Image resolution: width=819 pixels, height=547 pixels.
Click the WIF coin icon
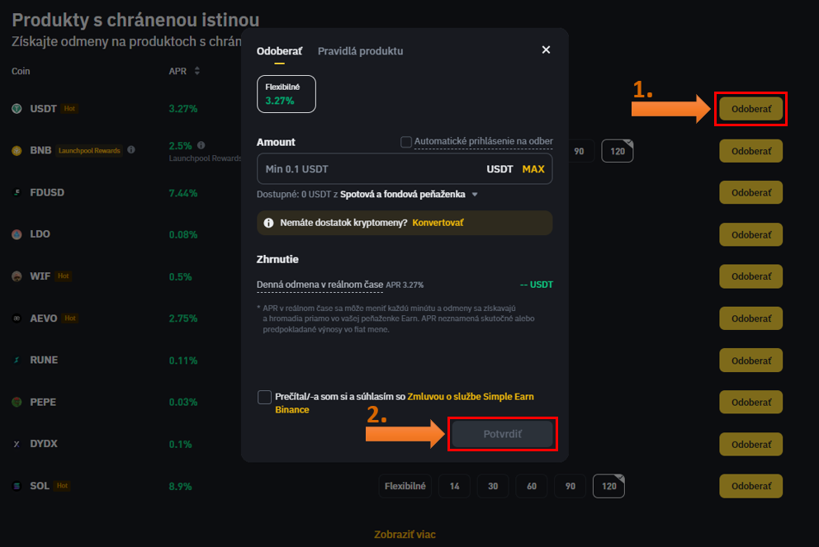tap(17, 276)
